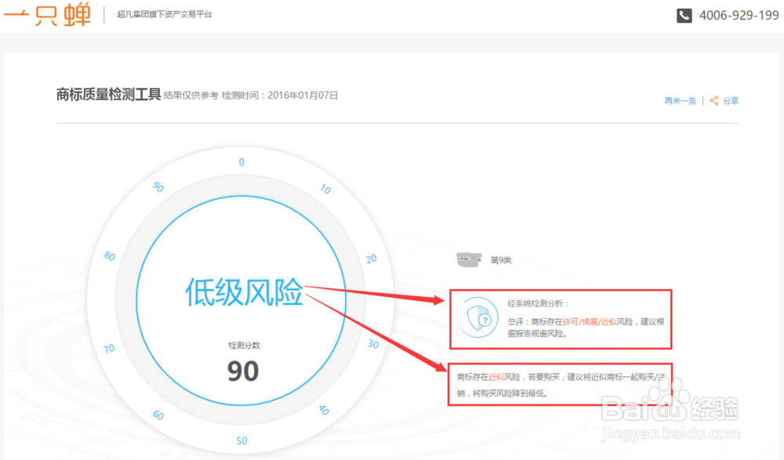Click the detection score 90
784x460 pixels.
[x=241, y=371]
